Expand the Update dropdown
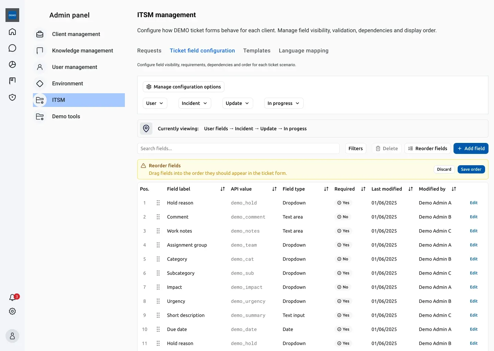Image resolution: width=494 pixels, height=351 pixels. 238,103
